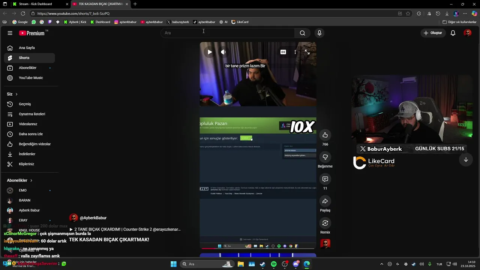Add page to favorites with star icon
Screen dimensions: 480x270
(408, 13)
